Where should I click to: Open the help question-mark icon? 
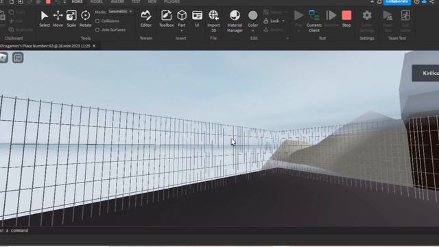coord(416,1)
